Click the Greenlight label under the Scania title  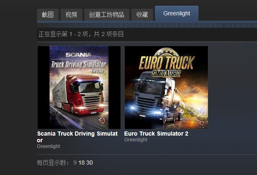coord(48,146)
